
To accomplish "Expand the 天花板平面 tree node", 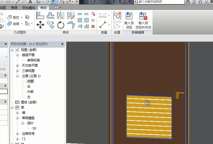I will [18, 66].
